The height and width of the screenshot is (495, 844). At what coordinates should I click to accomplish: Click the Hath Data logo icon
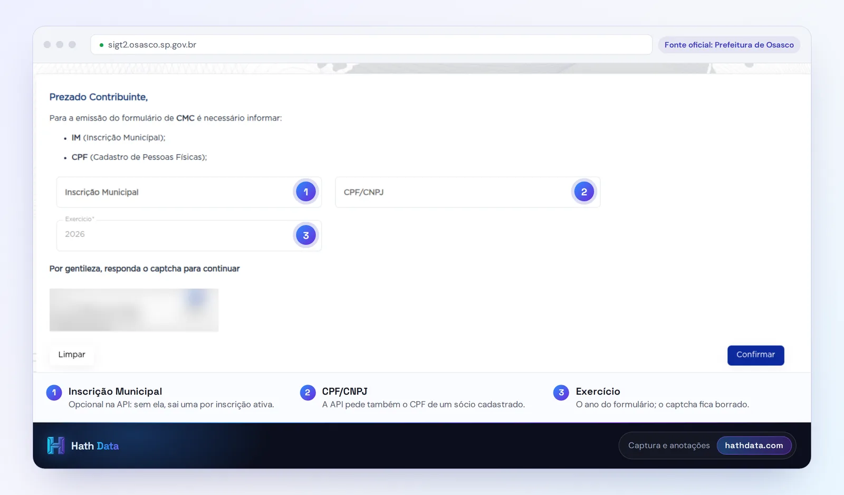point(56,446)
